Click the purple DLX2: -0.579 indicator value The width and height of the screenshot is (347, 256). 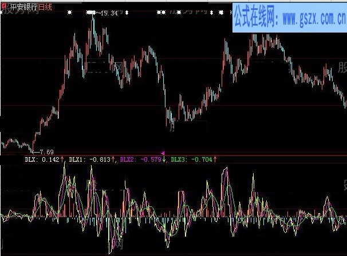pos(141,159)
